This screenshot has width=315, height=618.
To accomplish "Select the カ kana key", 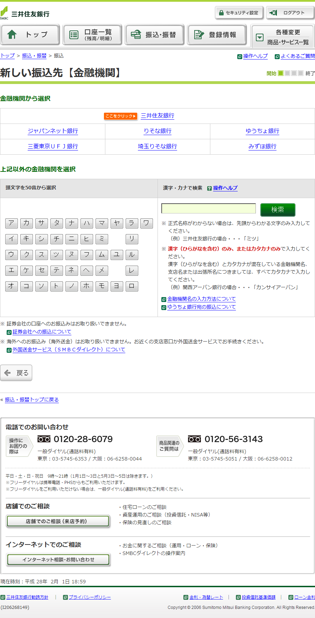I will (x=27, y=223).
